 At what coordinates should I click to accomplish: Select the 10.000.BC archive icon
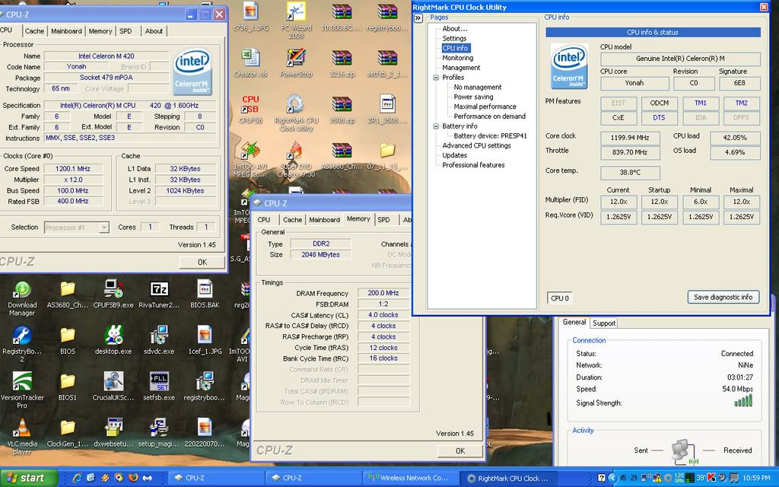[x=342, y=17]
